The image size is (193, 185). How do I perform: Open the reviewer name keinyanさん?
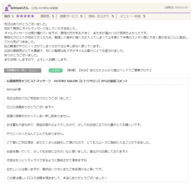coord(20,8)
